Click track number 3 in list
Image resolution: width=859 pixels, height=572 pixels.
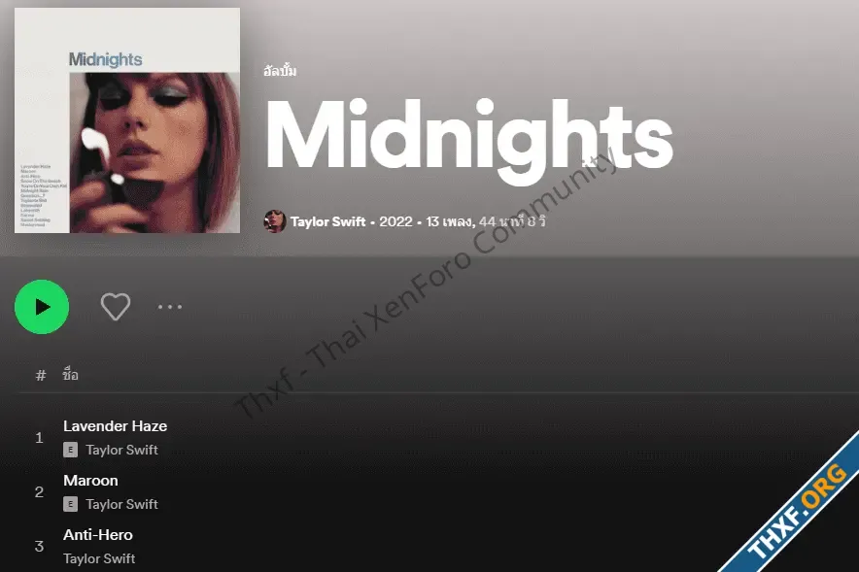coord(39,547)
